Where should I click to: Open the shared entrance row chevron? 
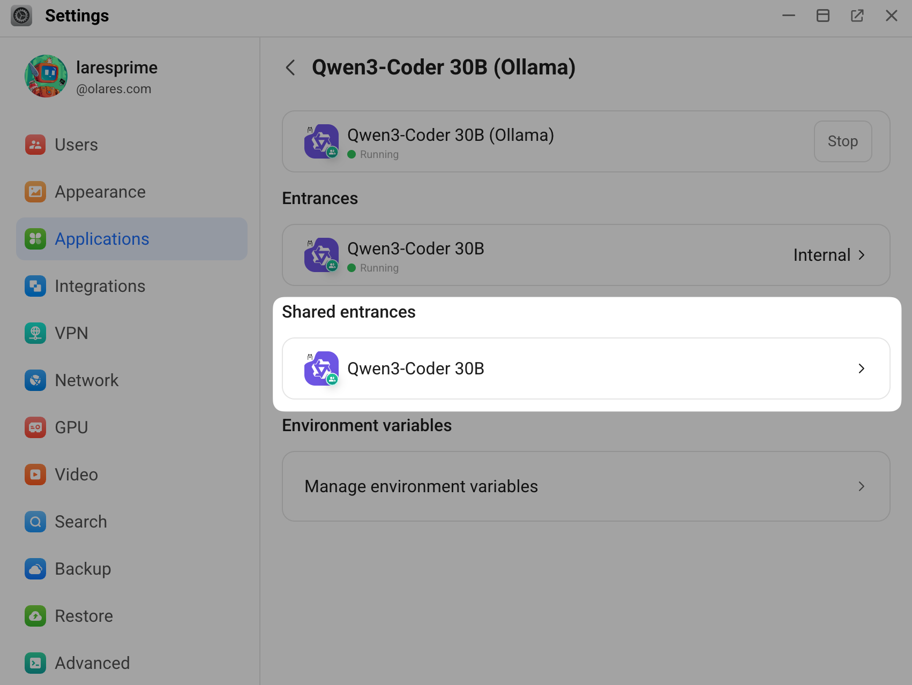coord(862,368)
